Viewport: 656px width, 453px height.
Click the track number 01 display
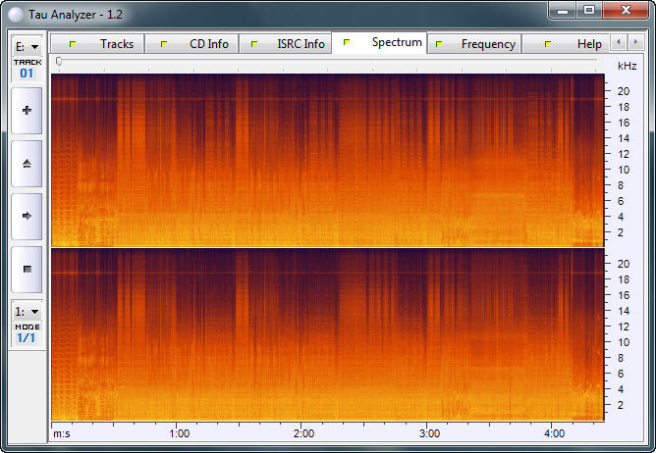[27, 73]
